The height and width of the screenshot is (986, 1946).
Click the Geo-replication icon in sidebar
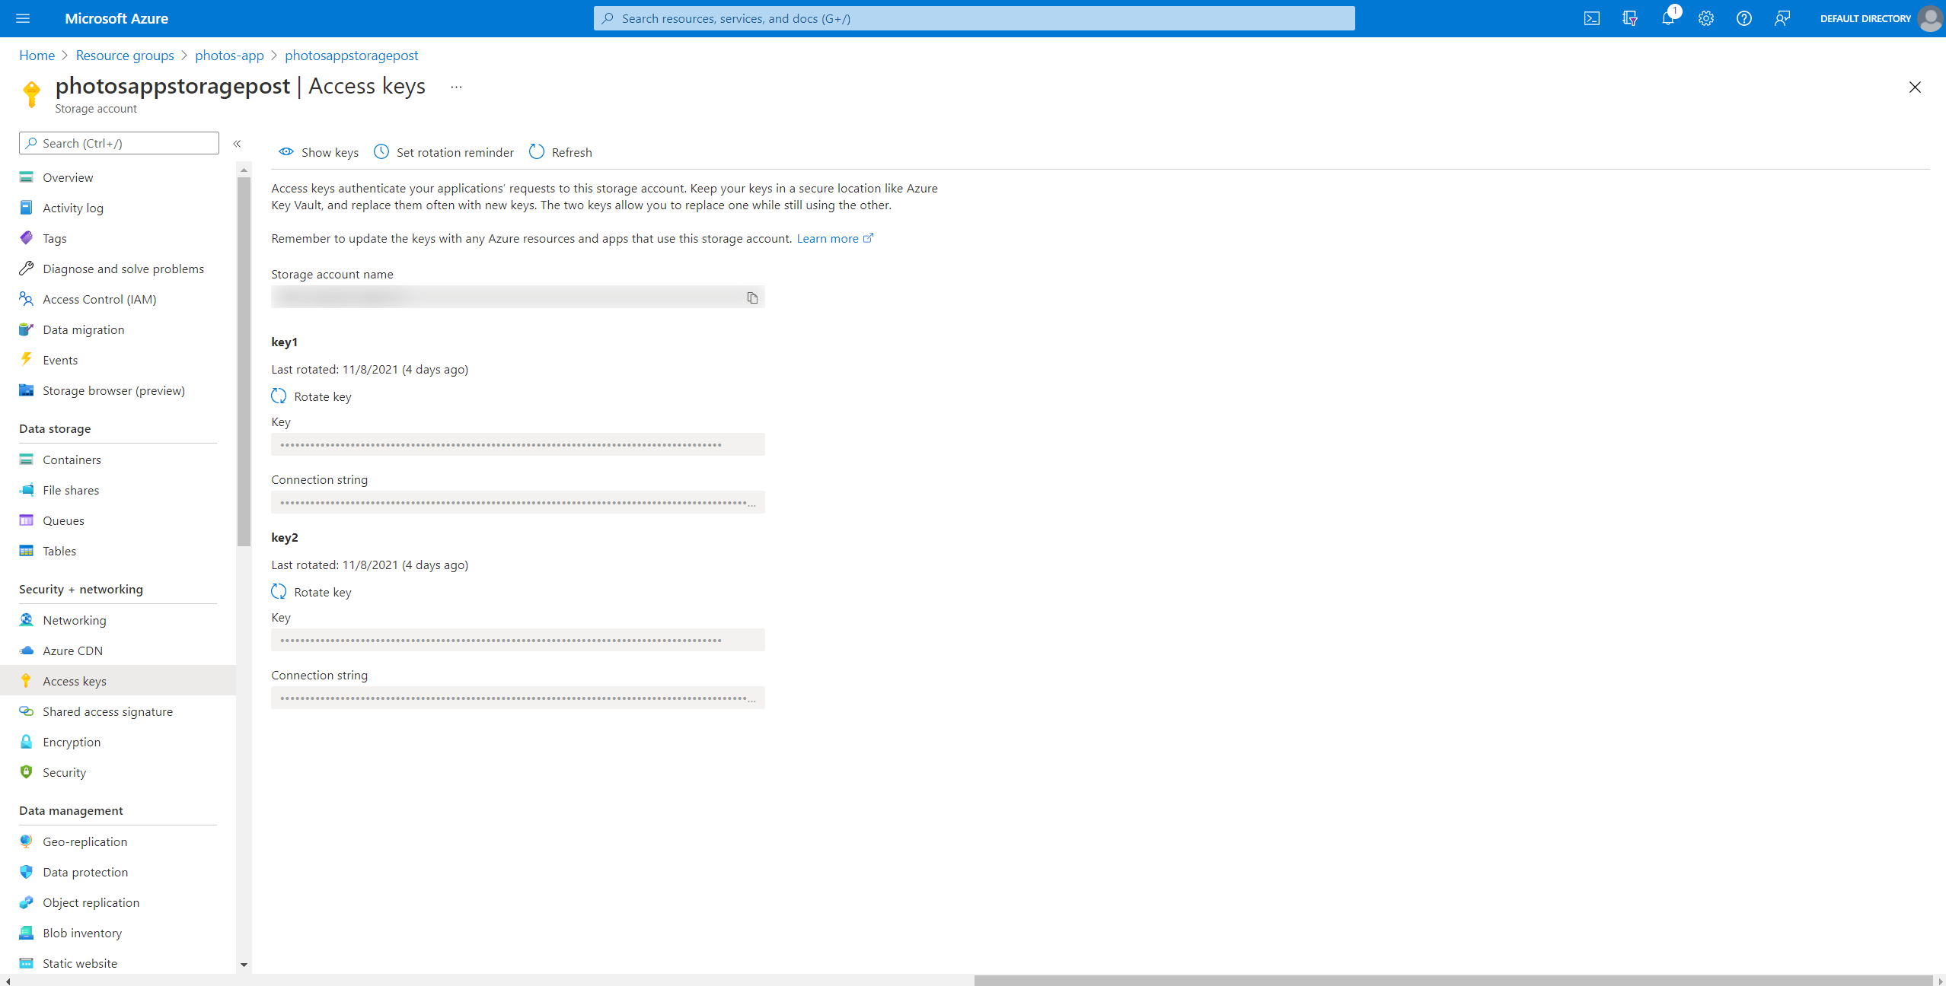27,841
